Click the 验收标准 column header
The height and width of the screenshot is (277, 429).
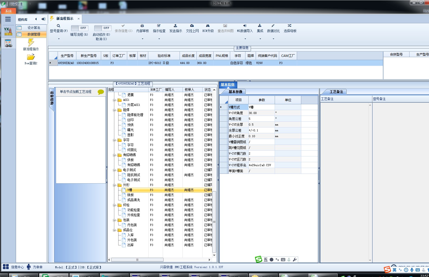click(x=164, y=56)
